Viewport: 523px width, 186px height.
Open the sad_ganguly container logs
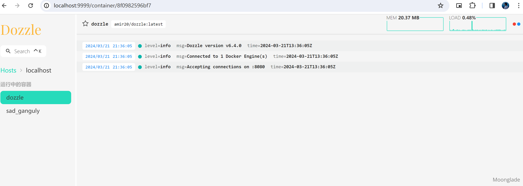pos(23,111)
